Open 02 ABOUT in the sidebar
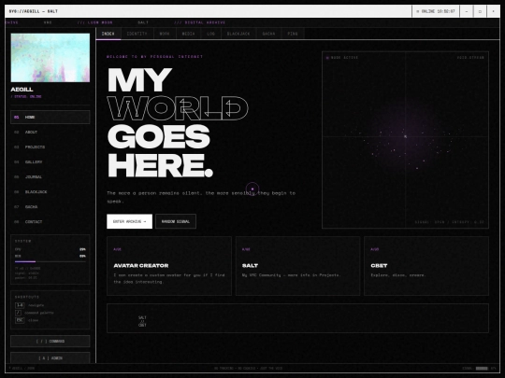 50,133
